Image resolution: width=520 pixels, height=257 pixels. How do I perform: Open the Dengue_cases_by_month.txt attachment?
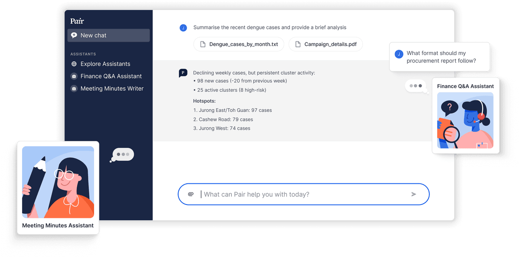click(239, 44)
